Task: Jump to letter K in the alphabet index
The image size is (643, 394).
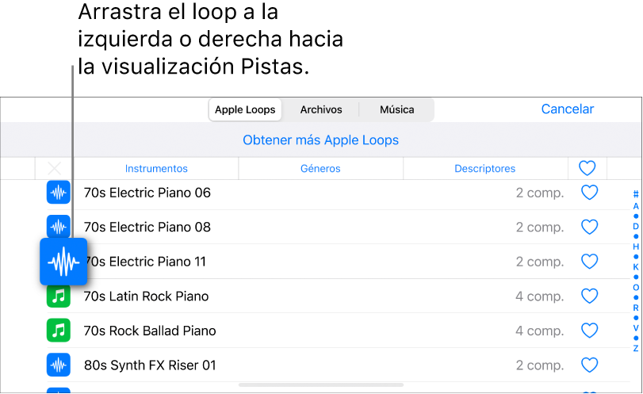Action: 636,267
